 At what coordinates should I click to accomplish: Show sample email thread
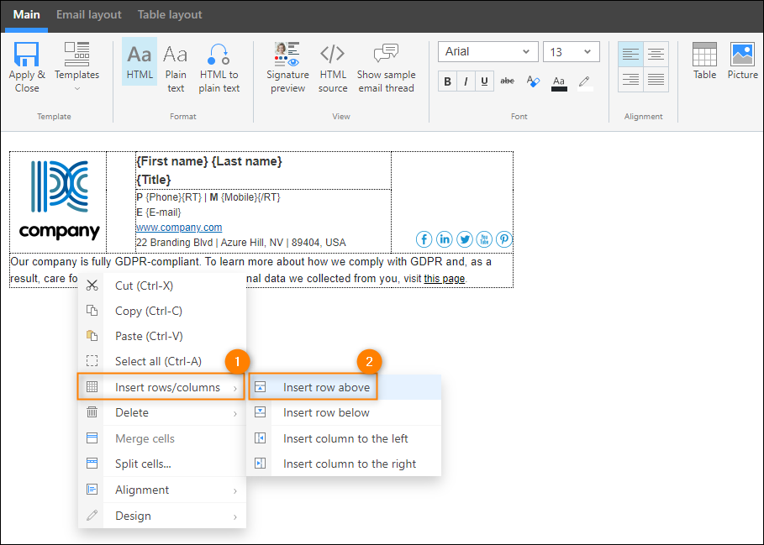pyautogui.click(x=386, y=68)
